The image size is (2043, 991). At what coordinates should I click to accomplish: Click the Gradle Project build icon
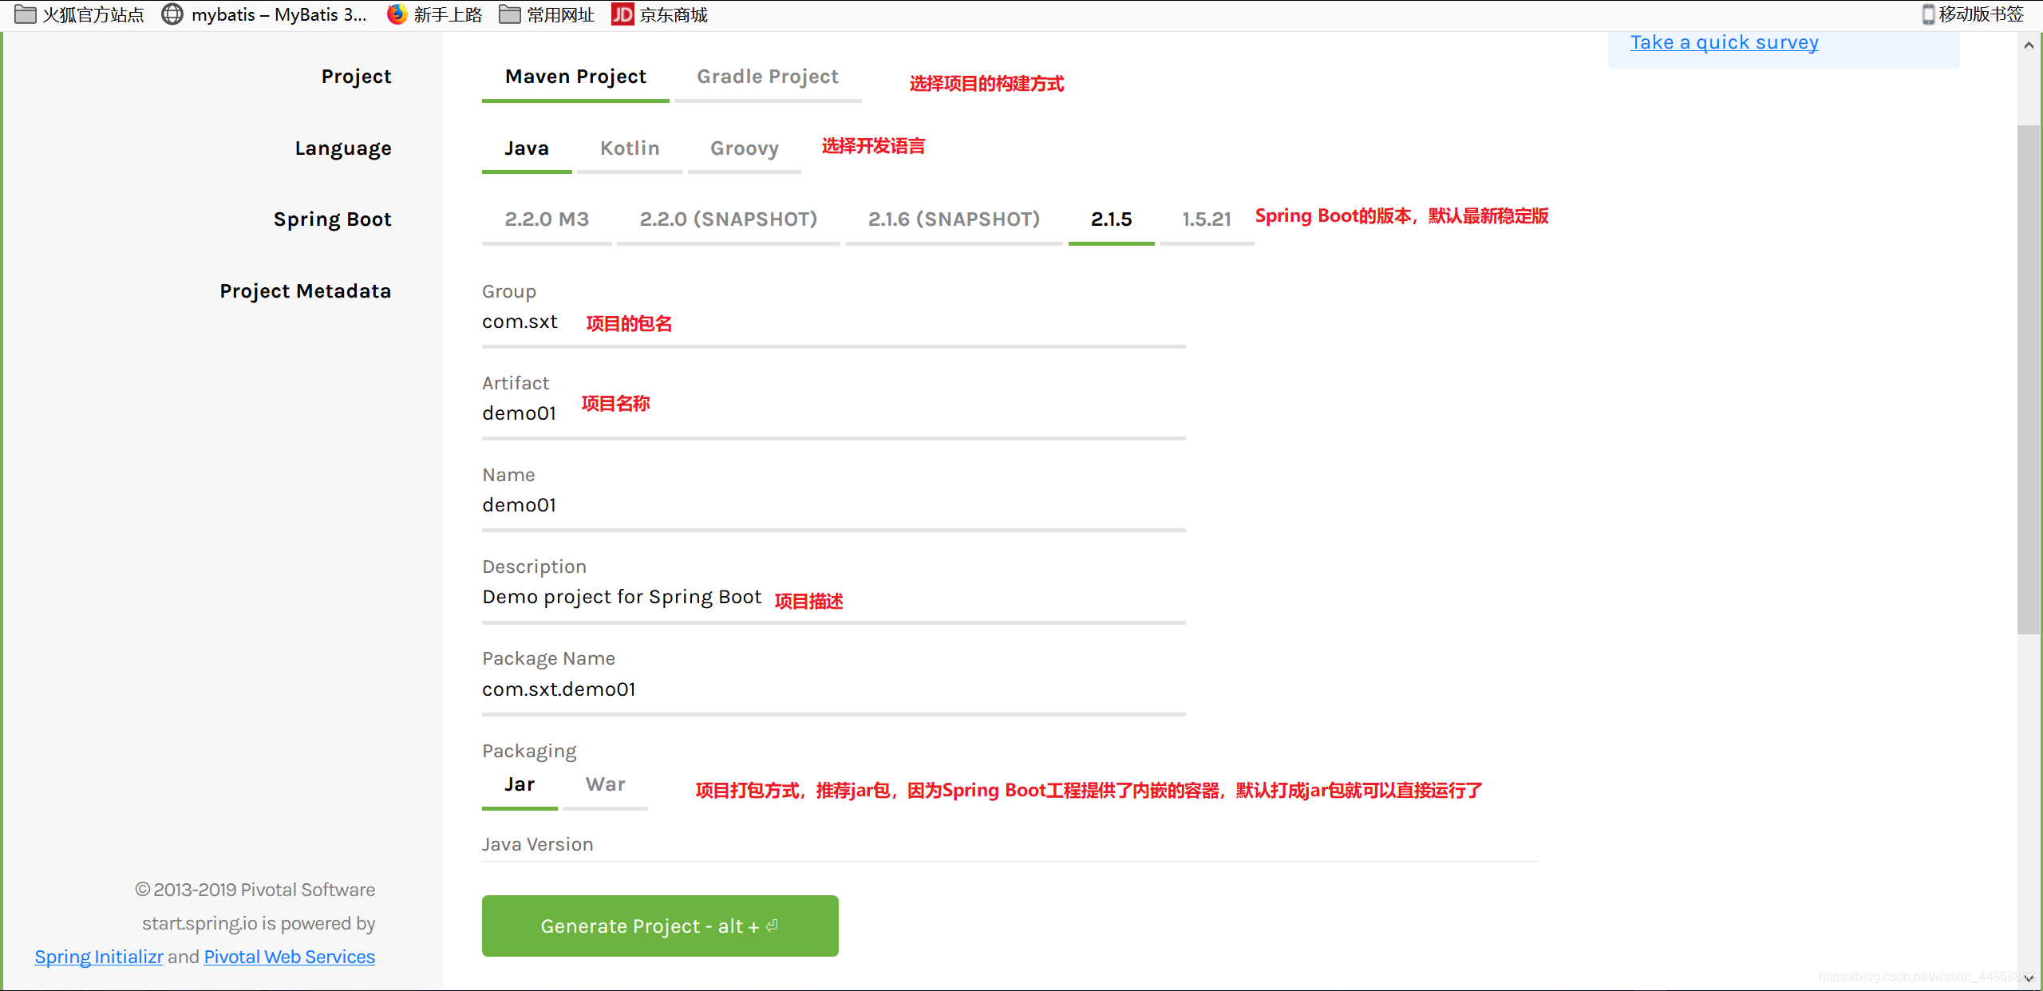(x=769, y=76)
